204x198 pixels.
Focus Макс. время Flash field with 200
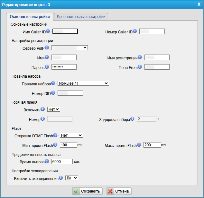tap(152, 145)
